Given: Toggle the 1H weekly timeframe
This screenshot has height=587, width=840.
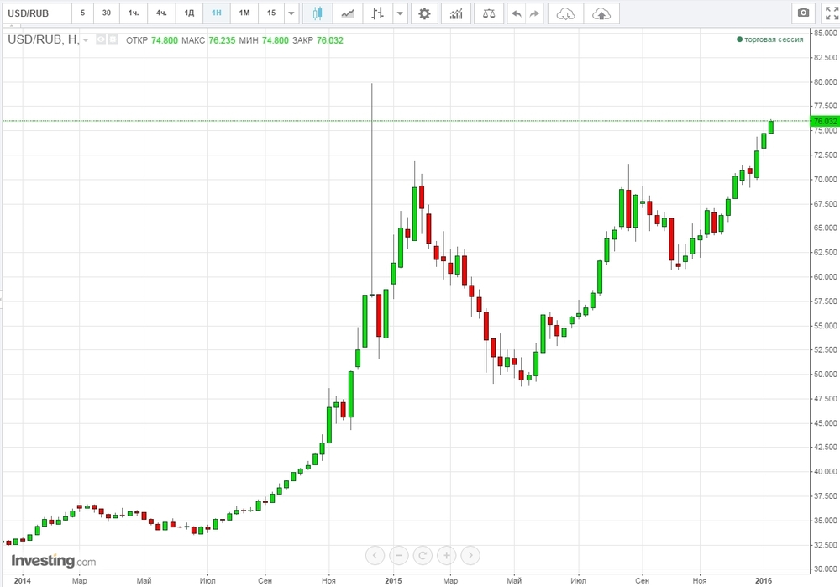Looking at the screenshot, I should 217,13.
